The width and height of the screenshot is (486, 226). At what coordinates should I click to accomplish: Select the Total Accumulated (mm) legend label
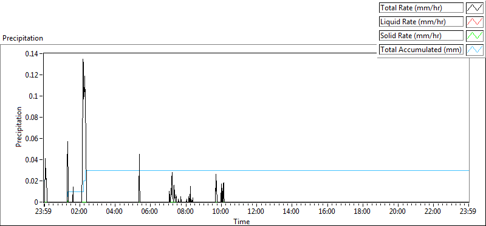421,50
